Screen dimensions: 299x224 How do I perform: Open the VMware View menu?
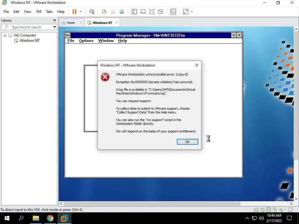click(27, 12)
